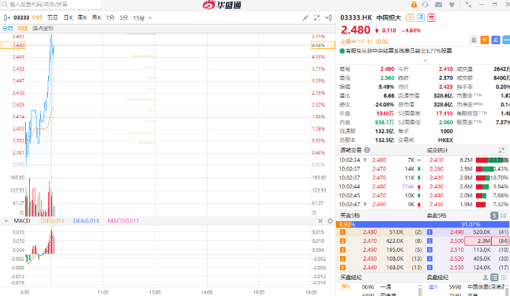Click the stock code search field
Image resolution: width=510 pixels, height=296 pixels.
tap(51, 4)
